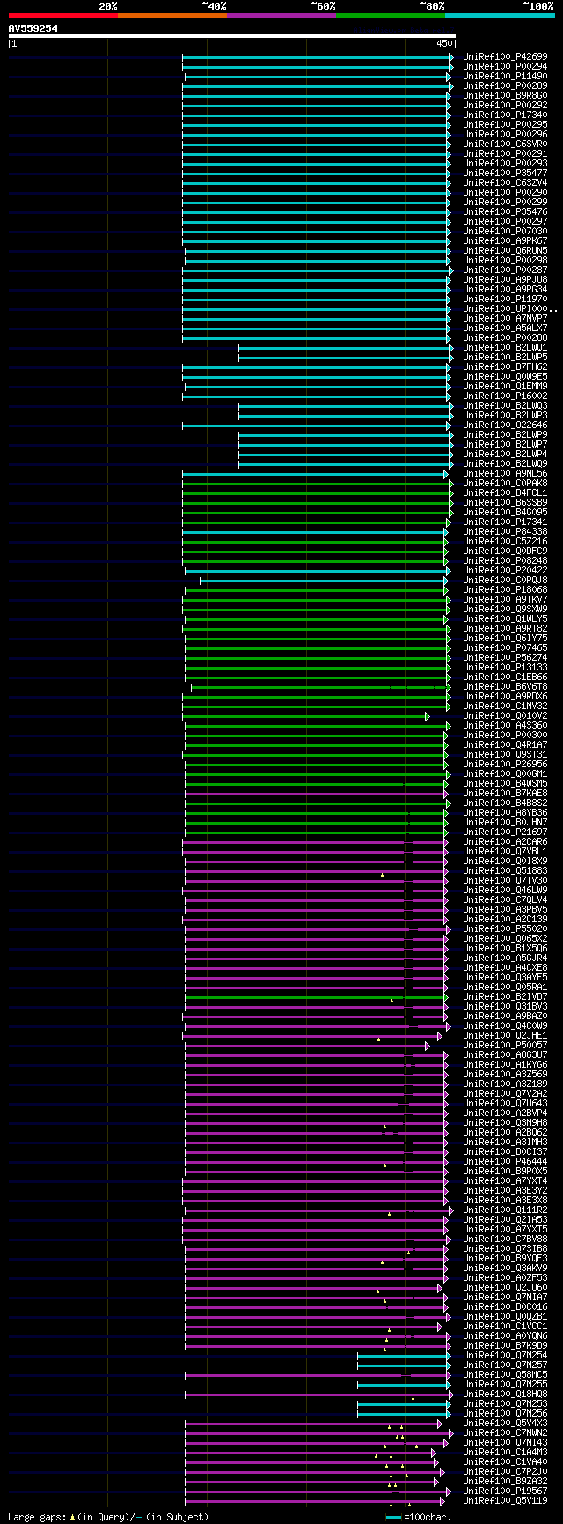Open the UniRef100_Q18HQ8 entry

tap(505, 1395)
